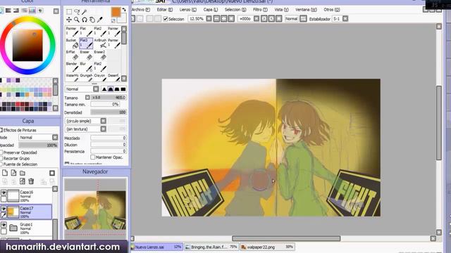Open the Estabilizador S-1 dropdown
Image resolution: width=451 pixels, height=253 pixels.
point(345,19)
